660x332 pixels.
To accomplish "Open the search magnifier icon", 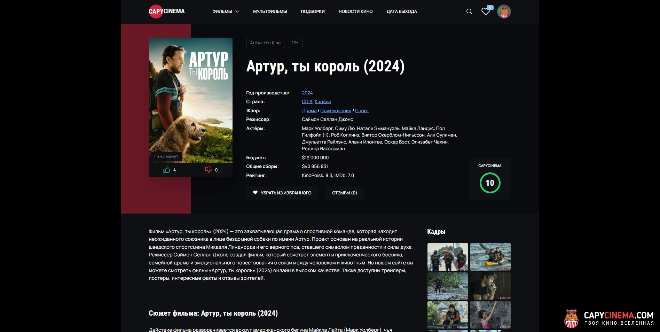I will [x=469, y=11].
